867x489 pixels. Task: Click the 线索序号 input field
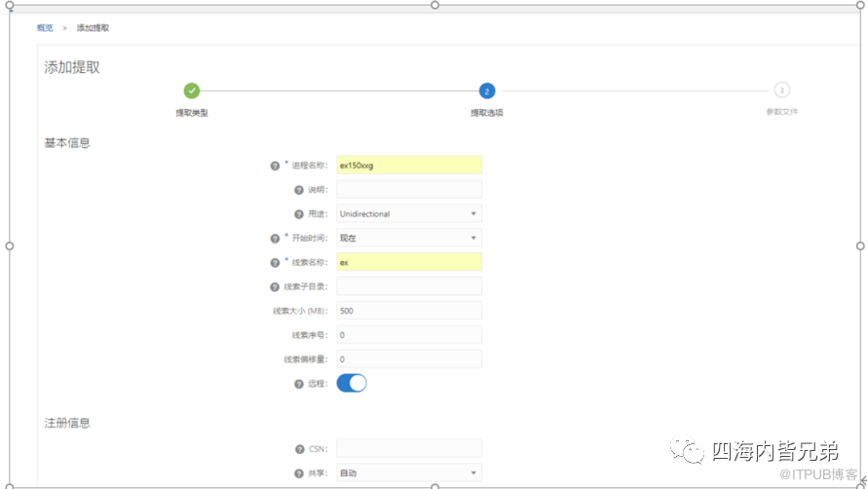click(x=409, y=335)
